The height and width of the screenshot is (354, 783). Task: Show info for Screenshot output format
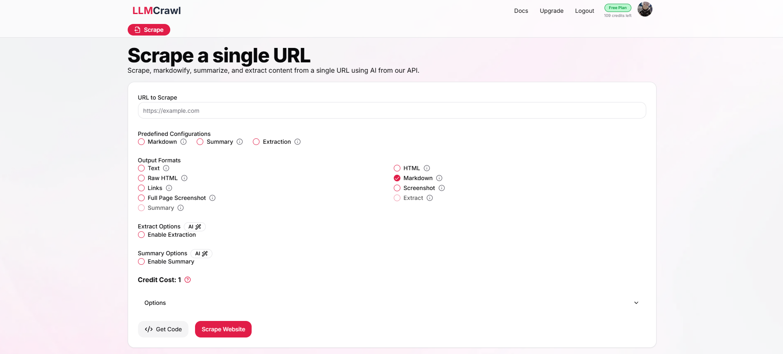442,188
